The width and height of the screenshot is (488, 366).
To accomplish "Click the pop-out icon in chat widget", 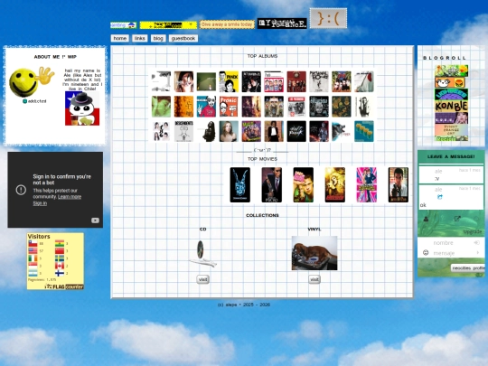I will tap(457, 219).
